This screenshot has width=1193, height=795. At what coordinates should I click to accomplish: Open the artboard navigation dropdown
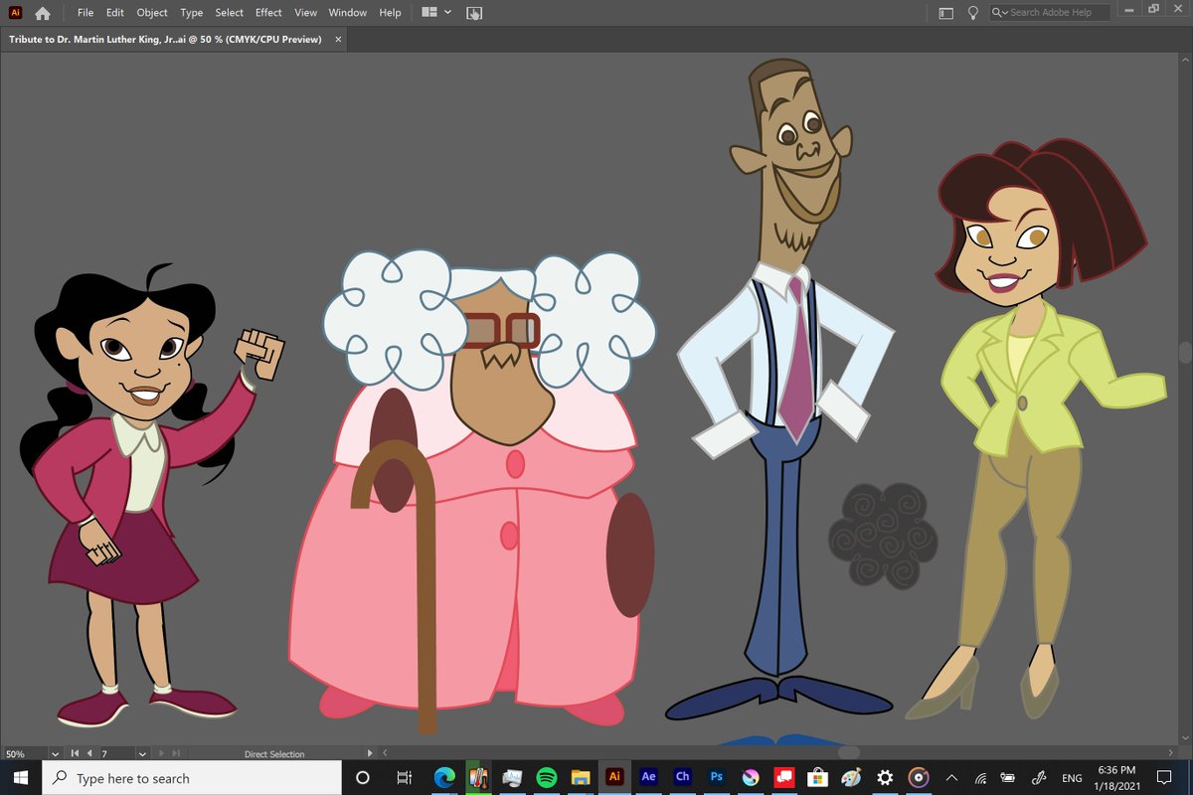(142, 754)
